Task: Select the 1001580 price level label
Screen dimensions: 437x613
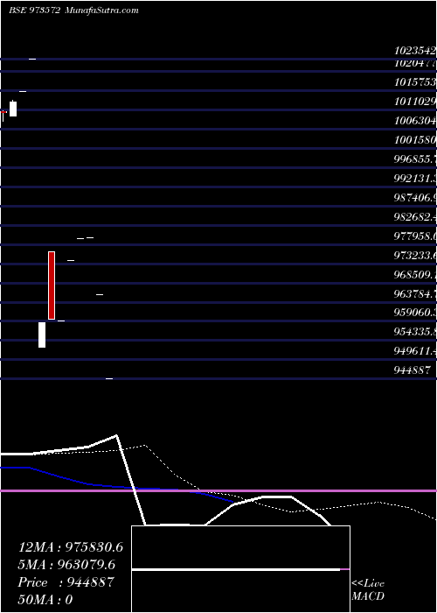Action: 415,140
